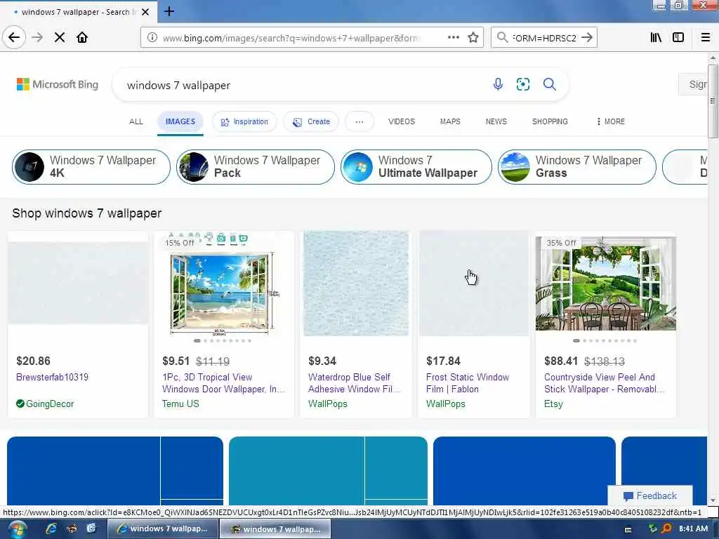This screenshot has height=539, width=719.
Task: Show site information icon in address bar
Action: point(152,38)
